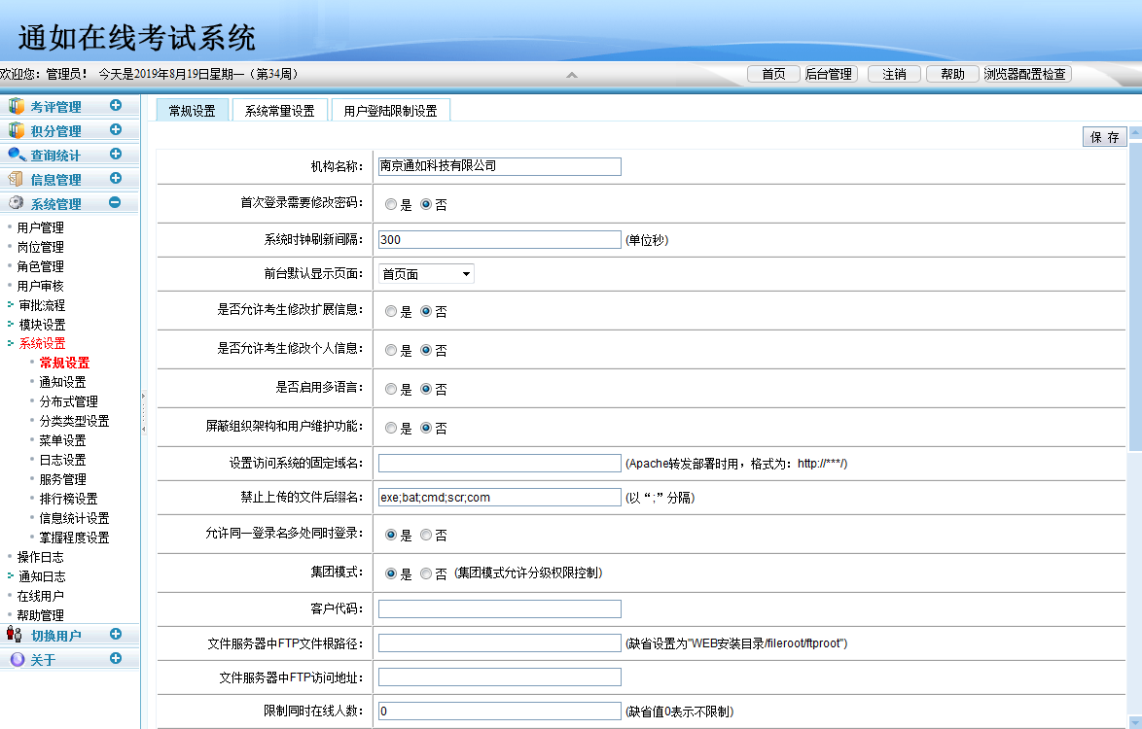Open 菜单设置 in the sidebar
Viewport: 1142px width, 729px height.
(x=62, y=440)
